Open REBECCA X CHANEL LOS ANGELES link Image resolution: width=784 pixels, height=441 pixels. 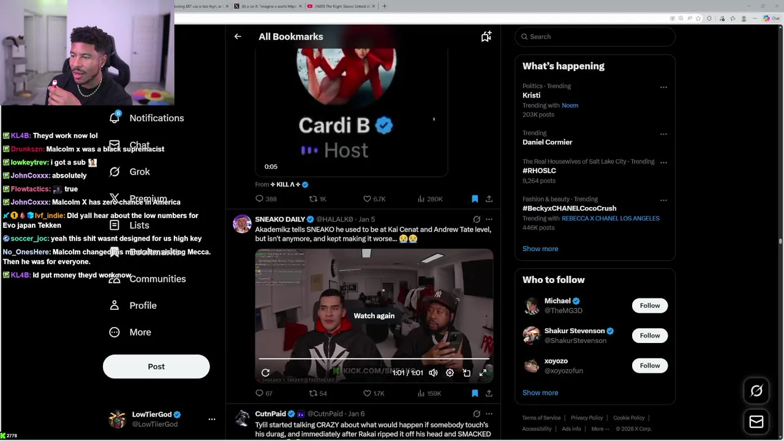611,219
